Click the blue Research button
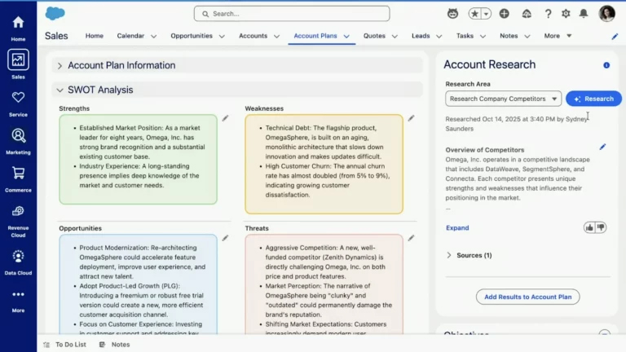Viewport: 626px width, 352px height. pos(593,99)
